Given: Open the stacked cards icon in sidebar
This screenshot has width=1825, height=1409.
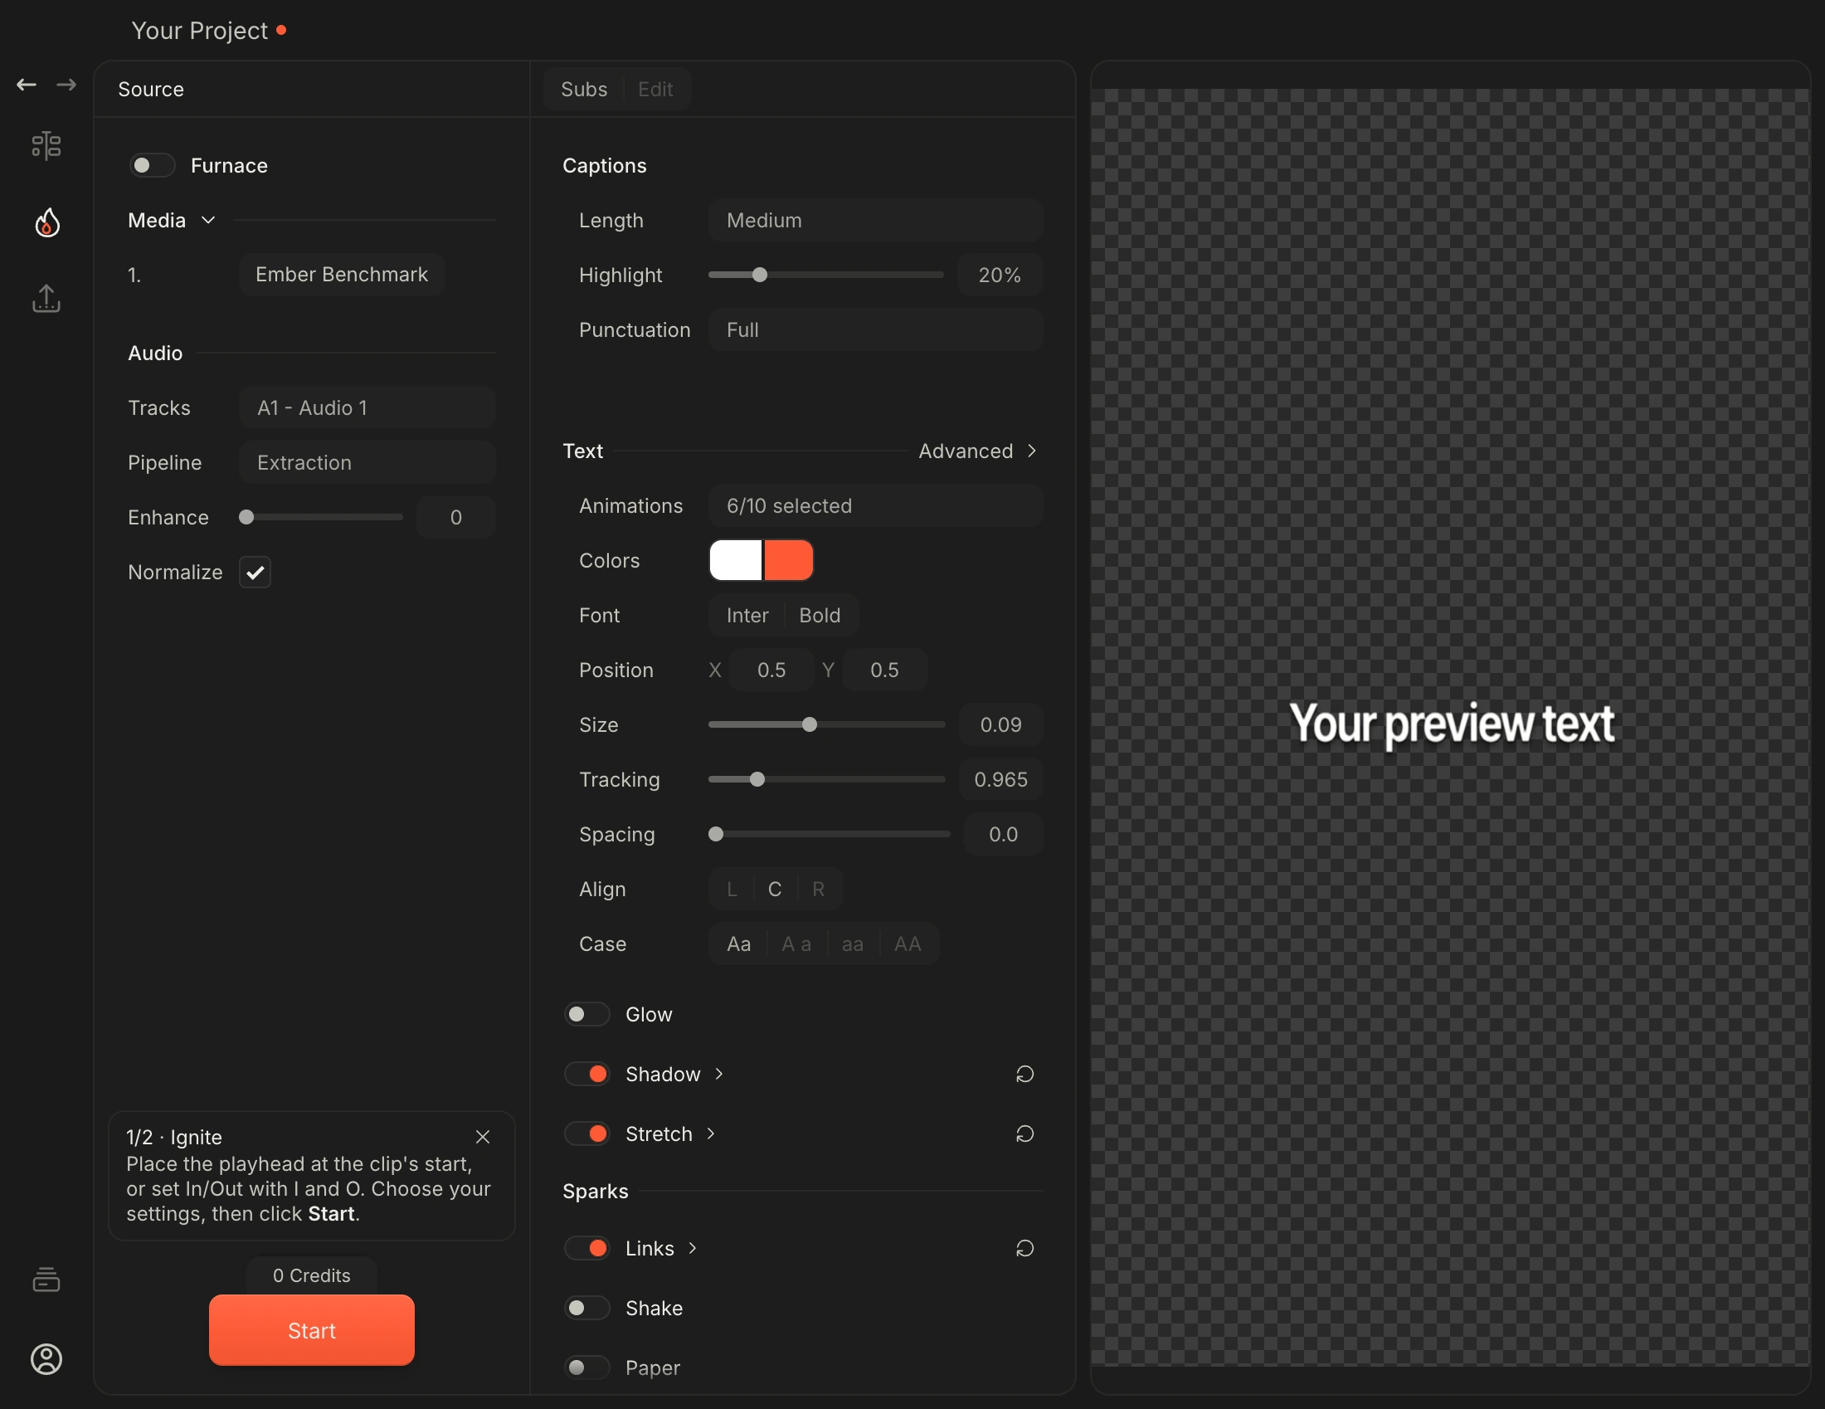Looking at the screenshot, I should pyautogui.click(x=46, y=1279).
